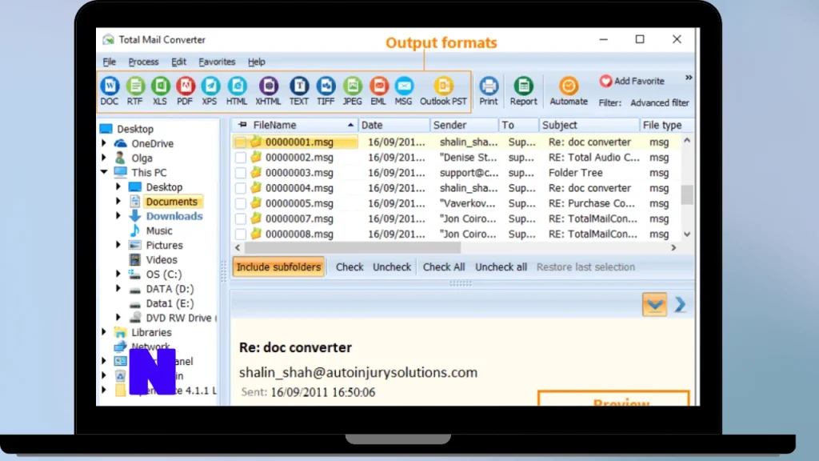
Task: Collapse This PC node
Action: click(x=103, y=172)
